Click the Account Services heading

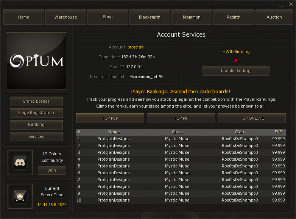pyautogui.click(x=181, y=34)
